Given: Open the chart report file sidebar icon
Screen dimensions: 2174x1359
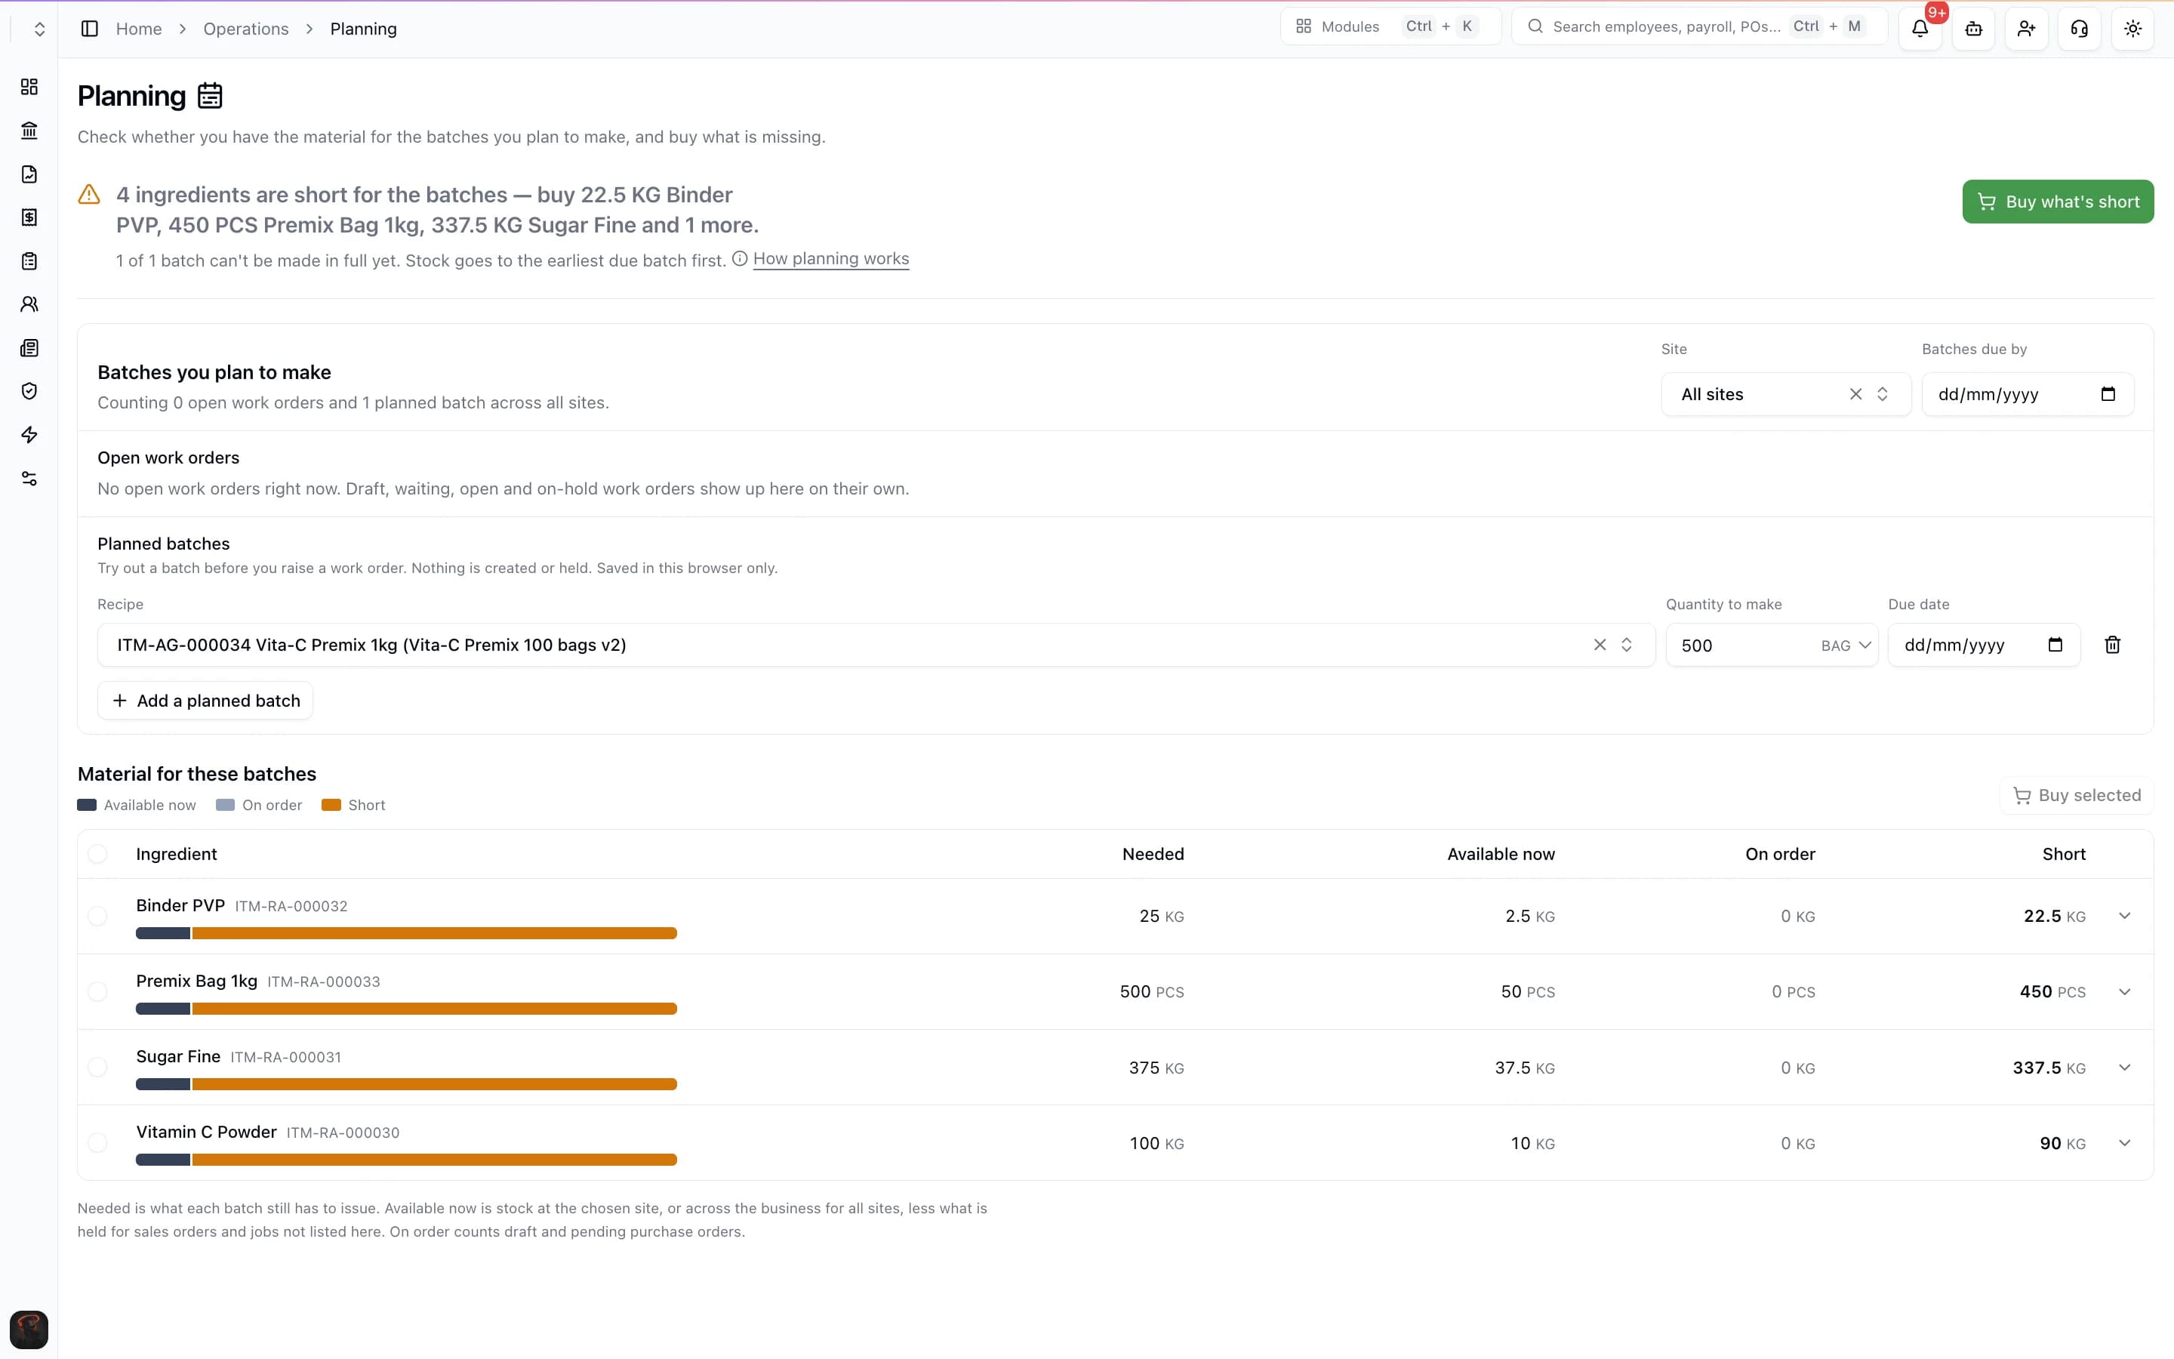Looking at the screenshot, I should (29, 174).
